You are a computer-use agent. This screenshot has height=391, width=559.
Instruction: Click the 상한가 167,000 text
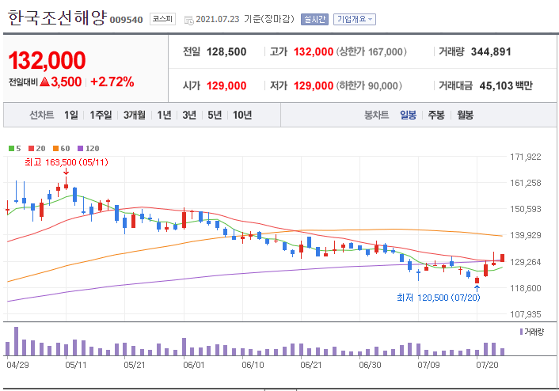(371, 52)
